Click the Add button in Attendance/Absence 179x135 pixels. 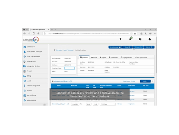145,81
